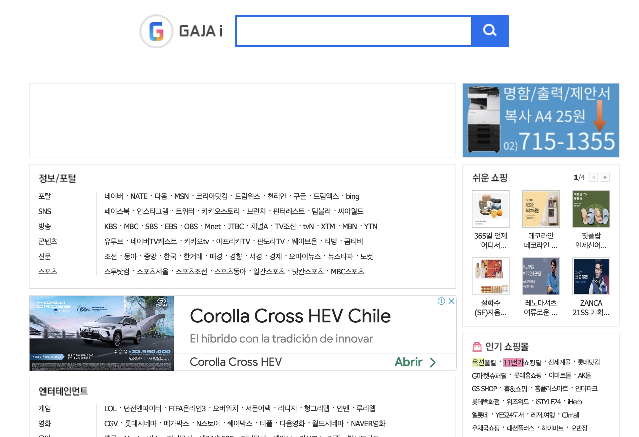
Task: Click the GAJA i logo icon
Action: click(156, 31)
